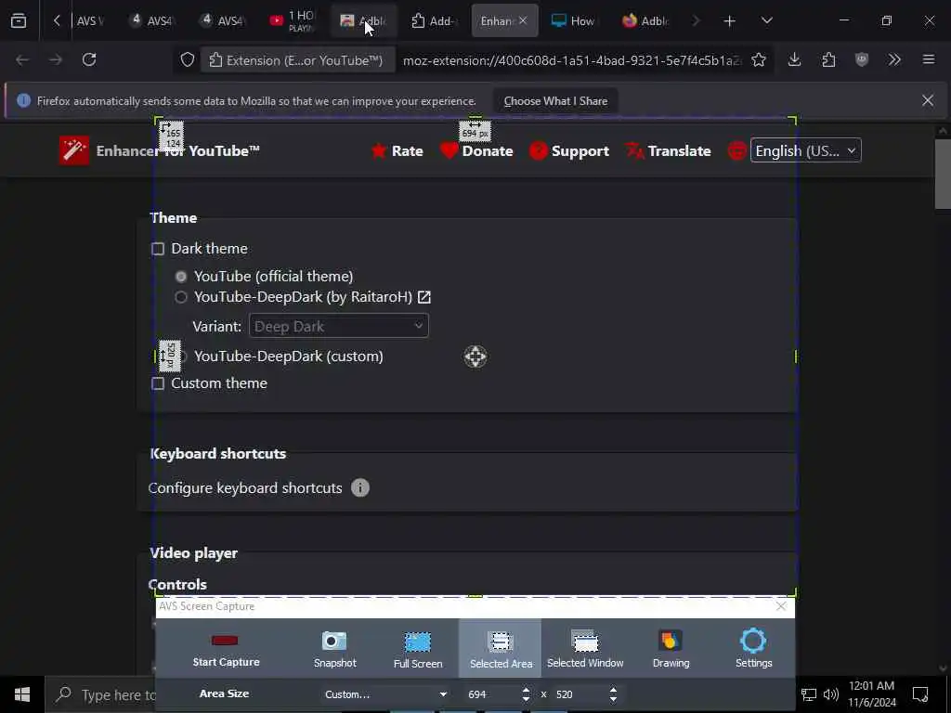The height and width of the screenshot is (713, 951).
Task: Open the Windows Start menu
Action: (22, 694)
